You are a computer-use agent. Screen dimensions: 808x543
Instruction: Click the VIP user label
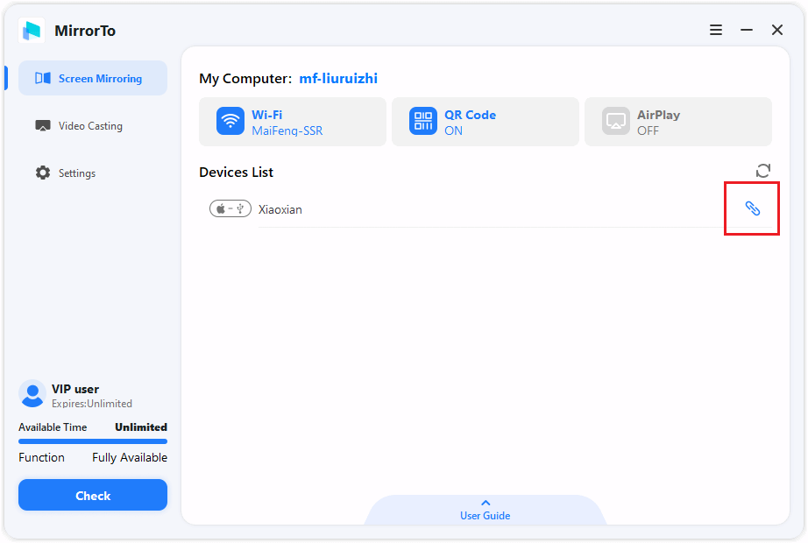point(75,389)
